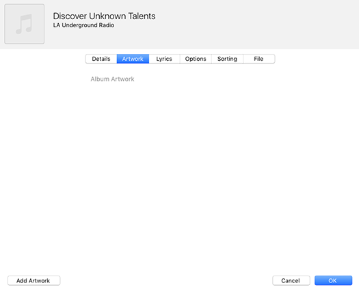
Task: Switch to the Details tab
Action: (101, 59)
